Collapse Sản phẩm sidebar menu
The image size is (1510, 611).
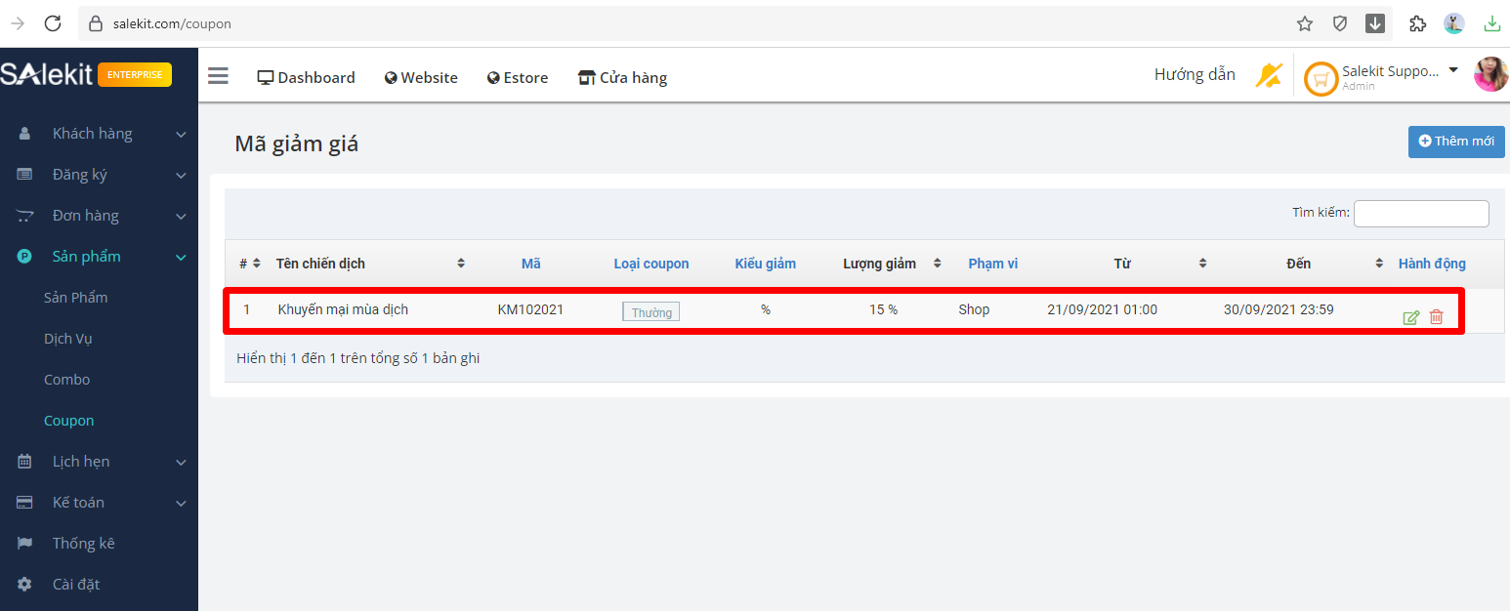coord(99,257)
